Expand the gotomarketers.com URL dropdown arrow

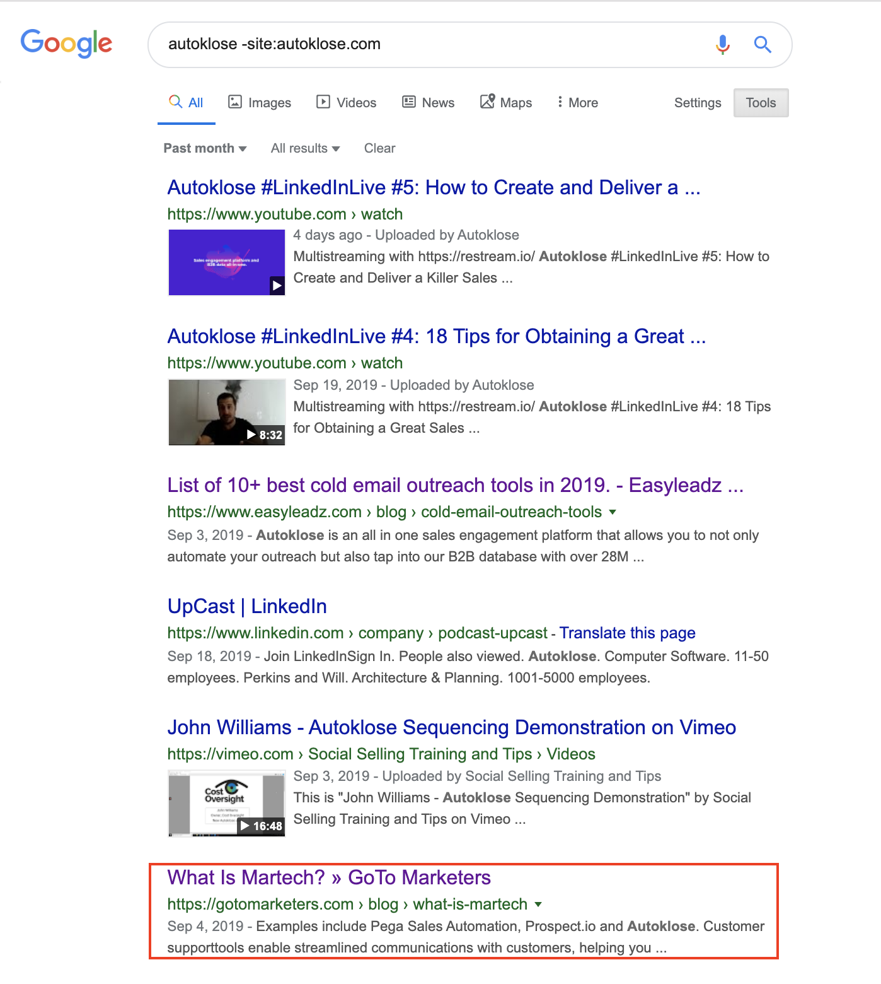(x=538, y=905)
